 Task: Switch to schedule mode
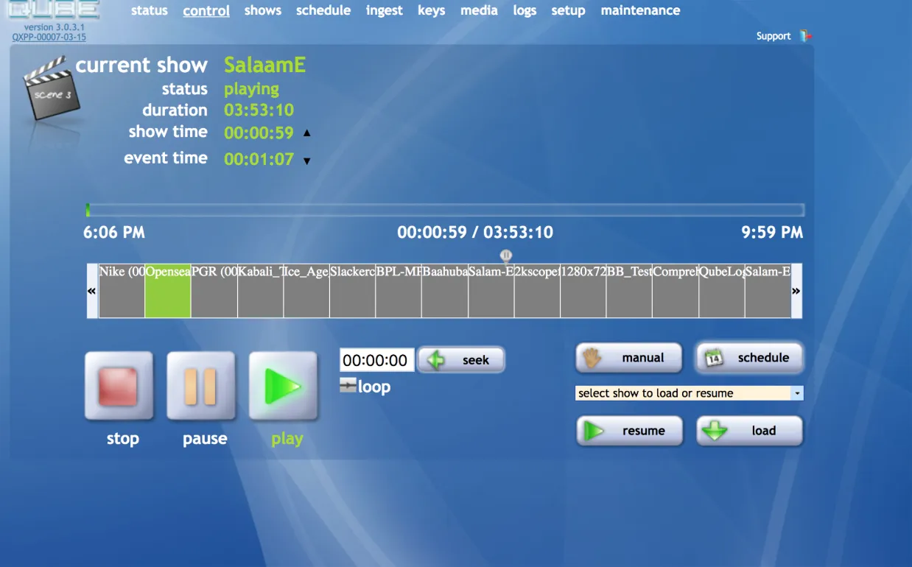750,358
